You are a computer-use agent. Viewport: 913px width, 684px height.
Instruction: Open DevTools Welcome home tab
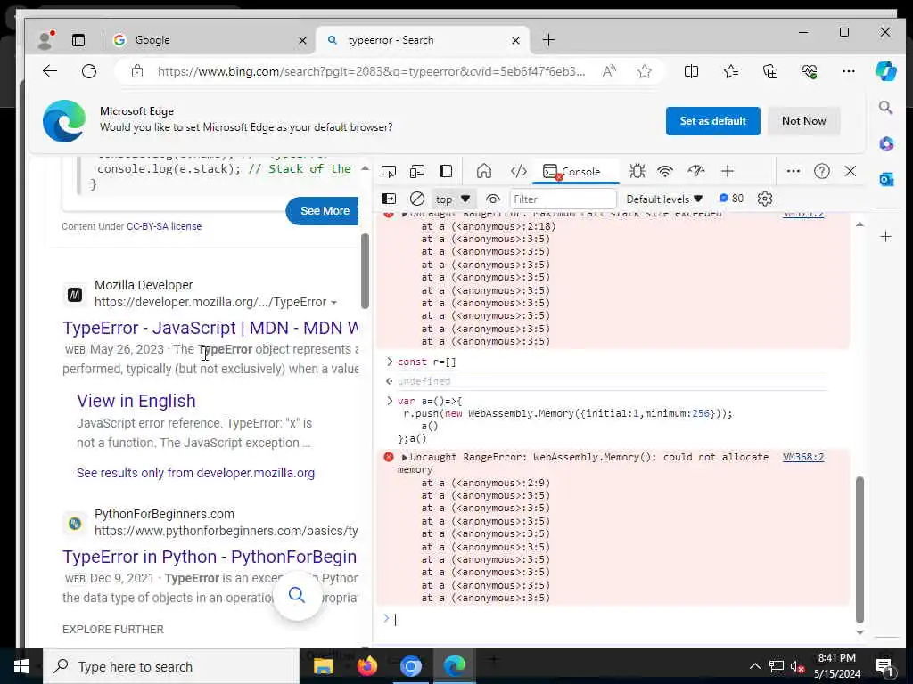(x=484, y=171)
